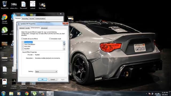Switch to the General tab
This screenshot has height=96, width=171.
tap(22, 28)
